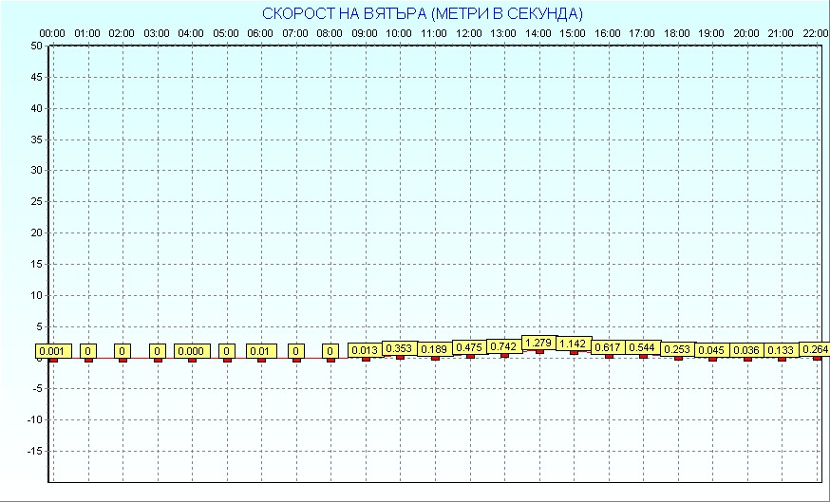Click the 0.475 value label
830x502 pixels.
tap(469, 347)
